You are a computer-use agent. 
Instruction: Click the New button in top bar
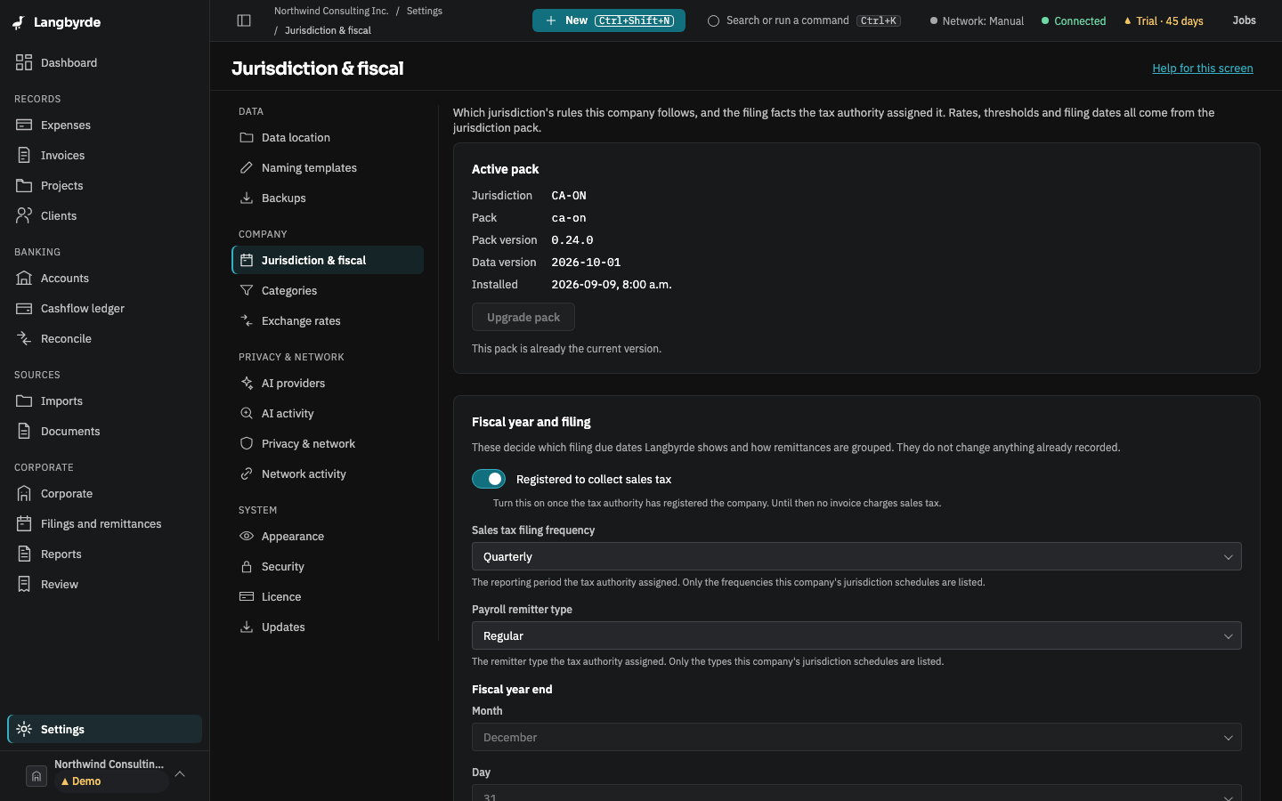pos(609,20)
